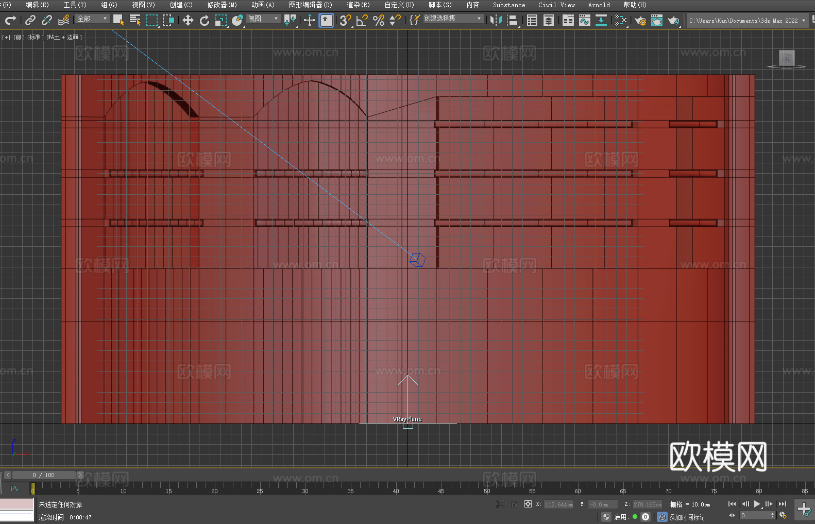Select the Select and Scale tool

coord(221,21)
